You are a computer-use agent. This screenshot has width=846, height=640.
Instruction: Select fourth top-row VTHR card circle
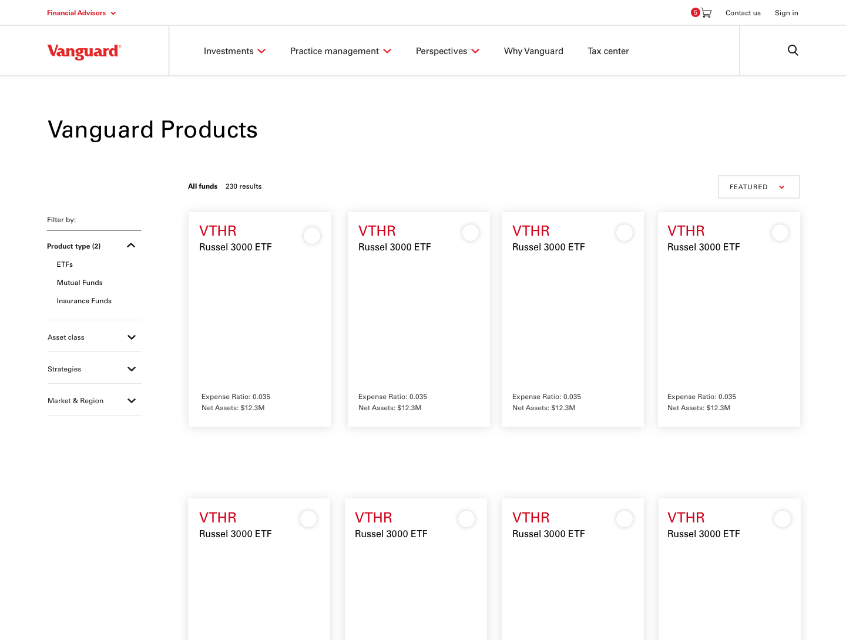(780, 233)
